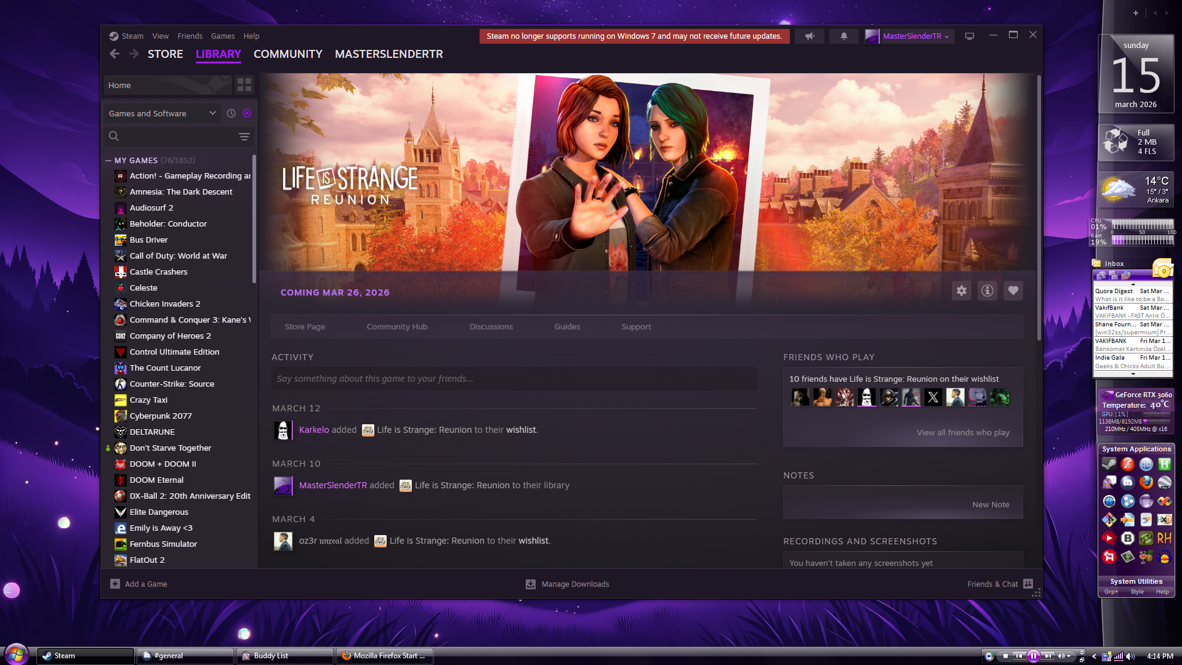Show hidden tray icons arrow
The image size is (1182, 665).
click(x=1094, y=656)
